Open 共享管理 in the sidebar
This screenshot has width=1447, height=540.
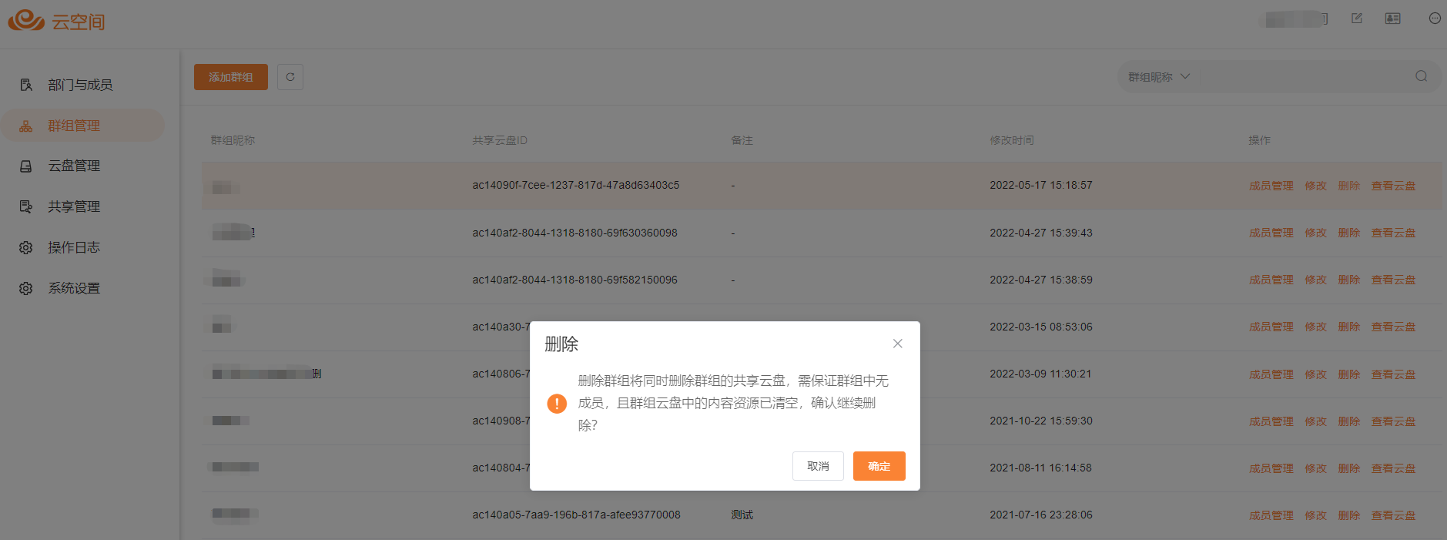tap(74, 206)
